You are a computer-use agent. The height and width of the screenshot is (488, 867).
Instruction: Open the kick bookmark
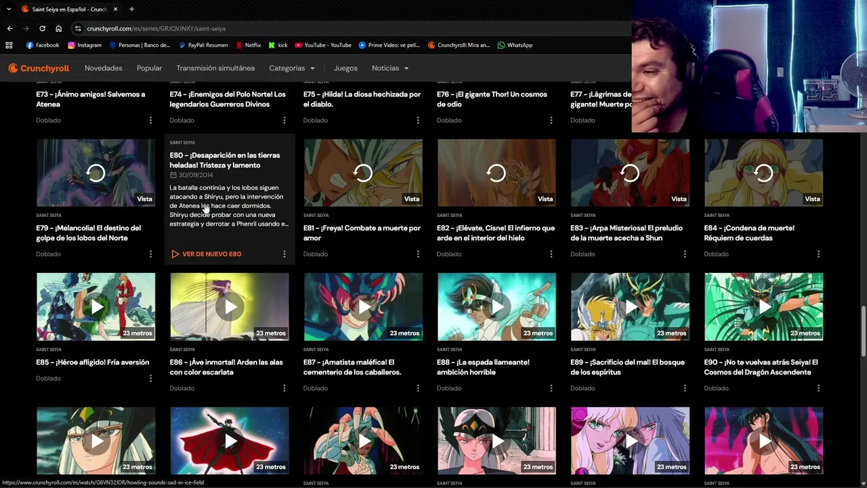tap(278, 45)
